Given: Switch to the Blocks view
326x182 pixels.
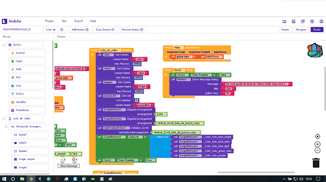Looking at the screenshot, I should [317, 30].
